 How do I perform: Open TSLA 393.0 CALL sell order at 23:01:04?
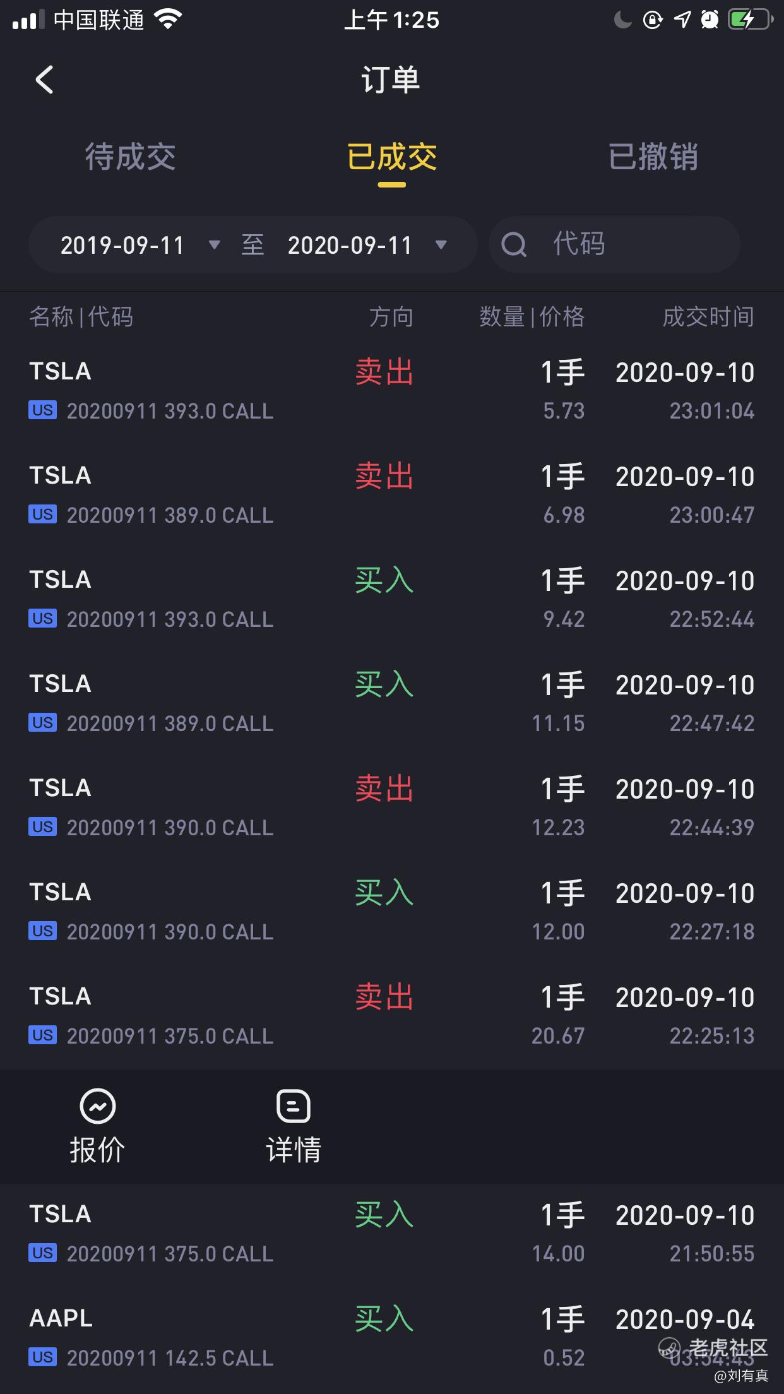point(391,391)
